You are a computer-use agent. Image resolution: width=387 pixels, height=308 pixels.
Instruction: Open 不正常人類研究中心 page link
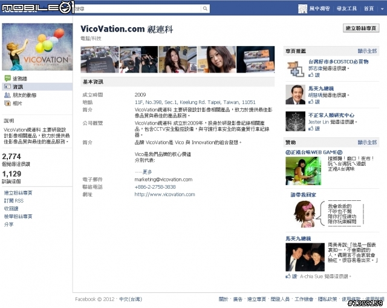(x=331, y=116)
